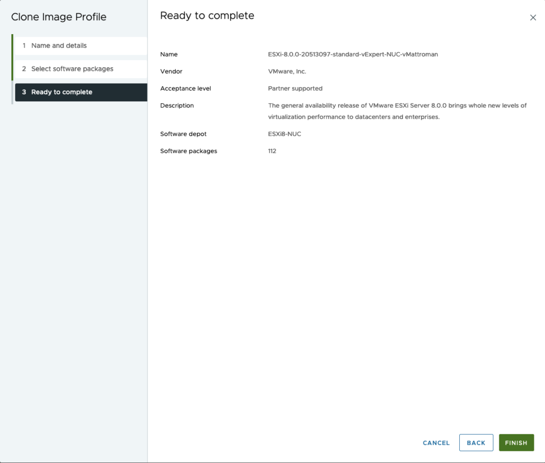Click the vendor value VMware, Inc.
The width and height of the screenshot is (545, 463).
(287, 71)
